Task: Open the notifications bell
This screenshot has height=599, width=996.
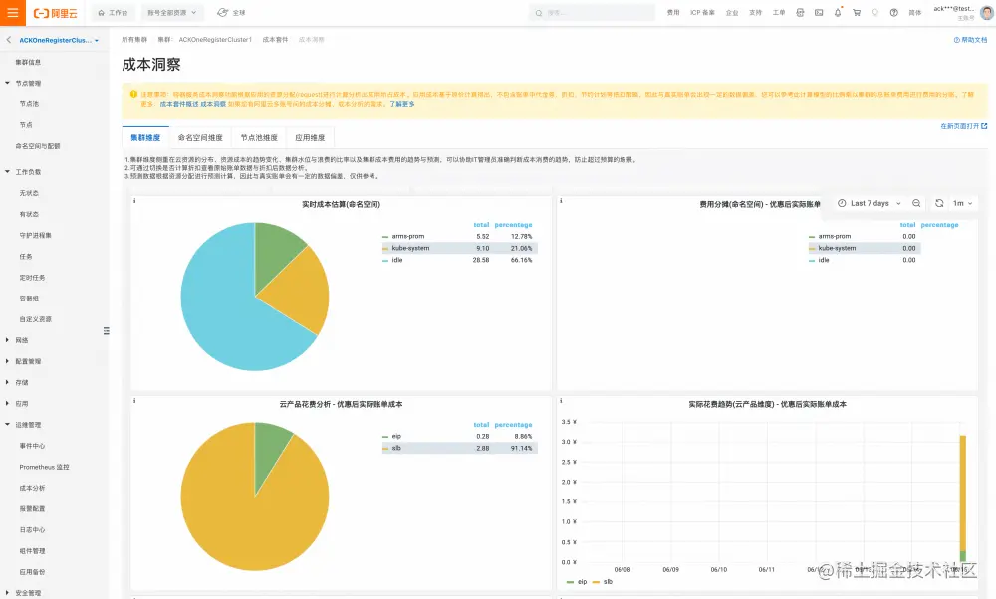Action: (x=838, y=13)
